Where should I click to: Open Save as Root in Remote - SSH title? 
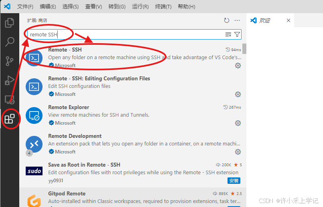84,165
